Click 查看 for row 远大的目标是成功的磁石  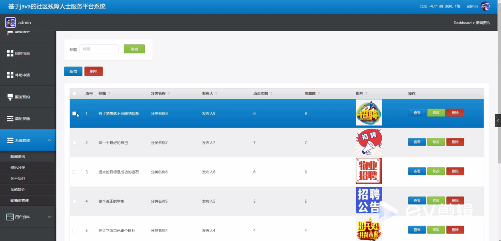(x=417, y=171)
